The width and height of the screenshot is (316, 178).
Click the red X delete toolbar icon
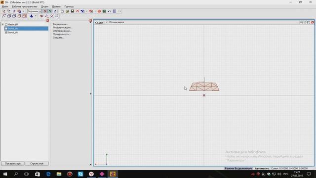click(78, 11)
